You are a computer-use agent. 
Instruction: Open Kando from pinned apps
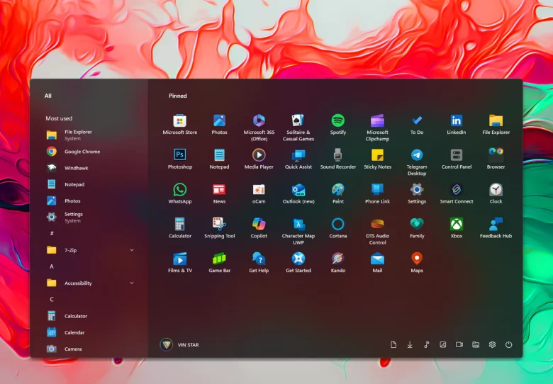point(338,262)
